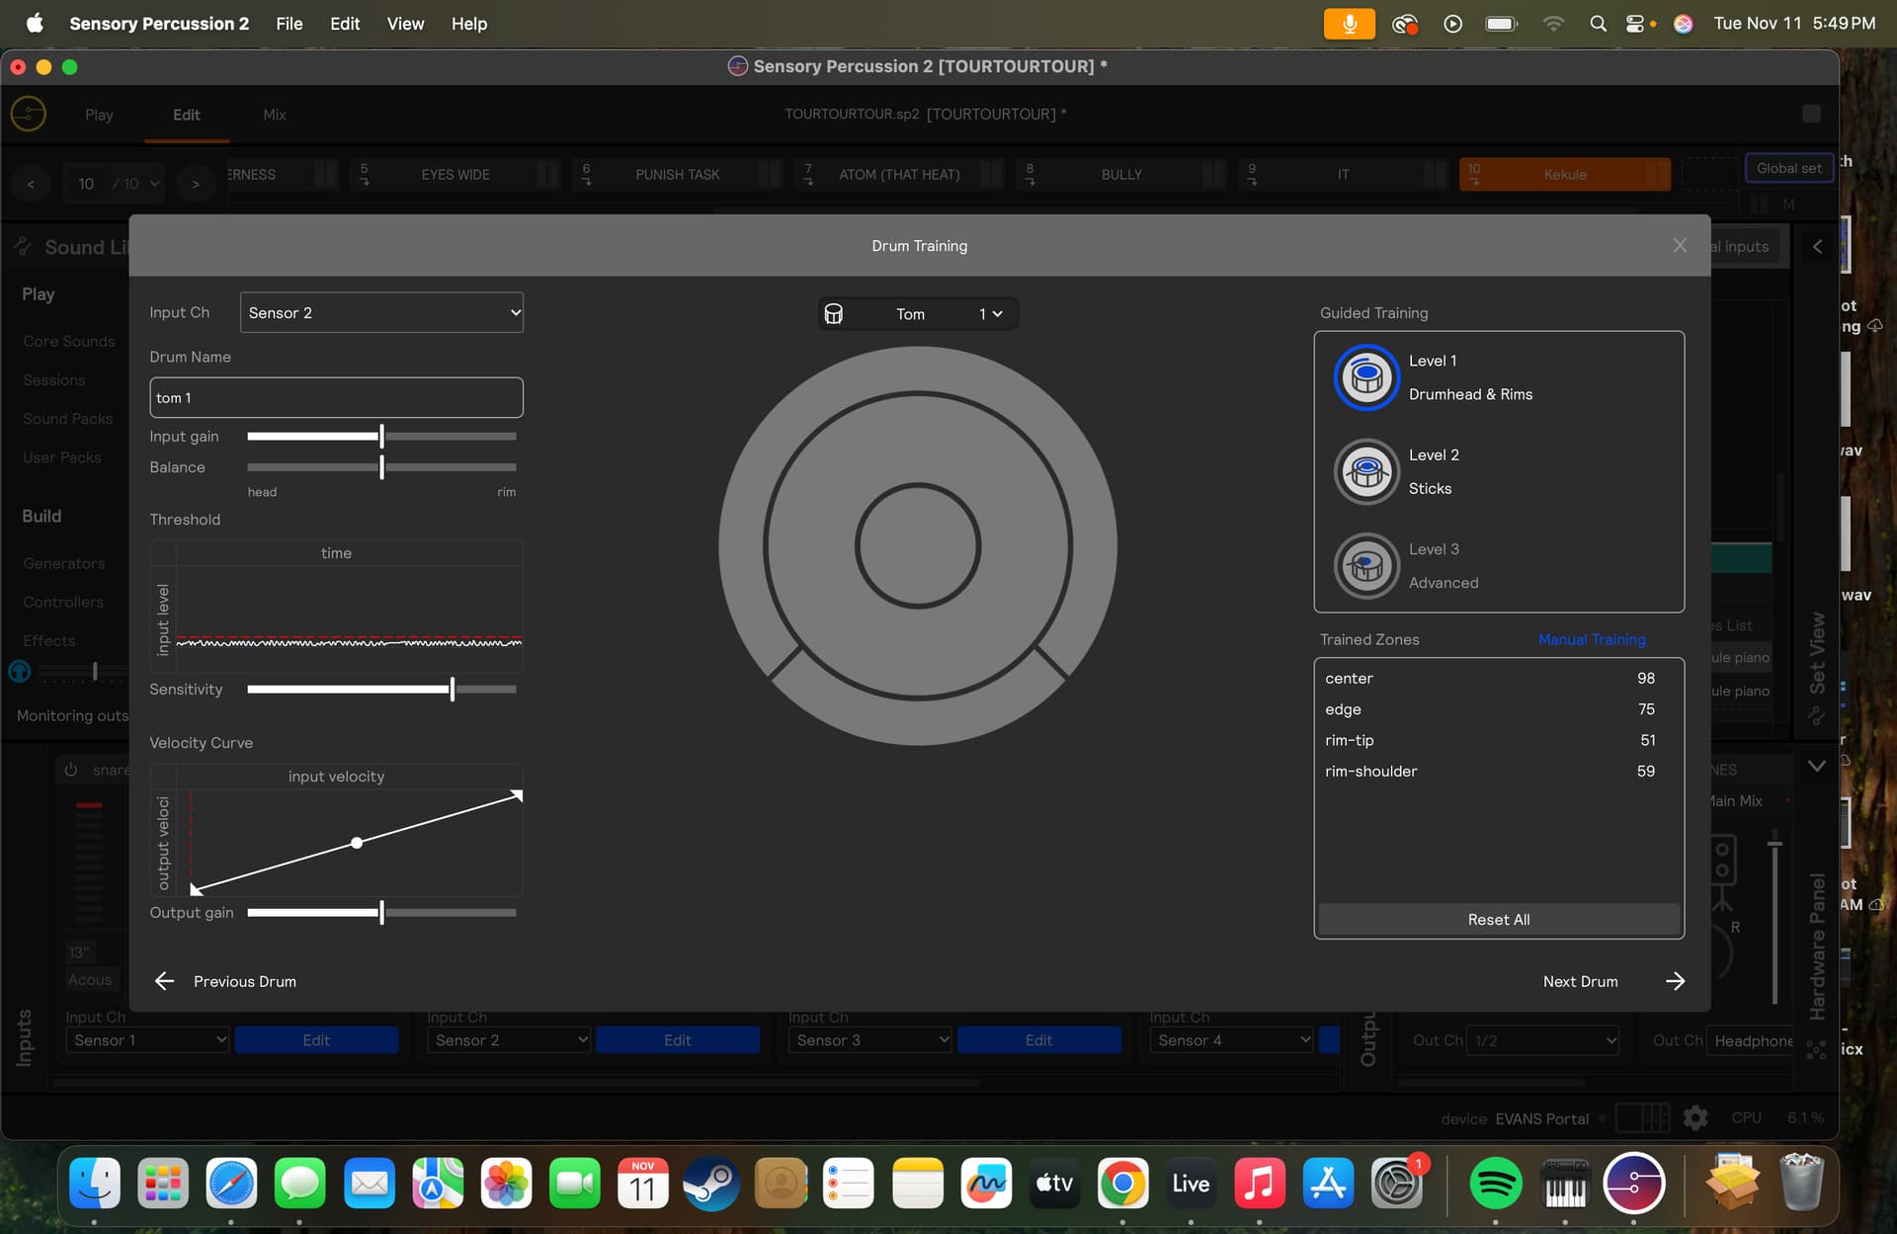
Task: Click the Next Drum arrow icon
Action: pos(1675,981)
